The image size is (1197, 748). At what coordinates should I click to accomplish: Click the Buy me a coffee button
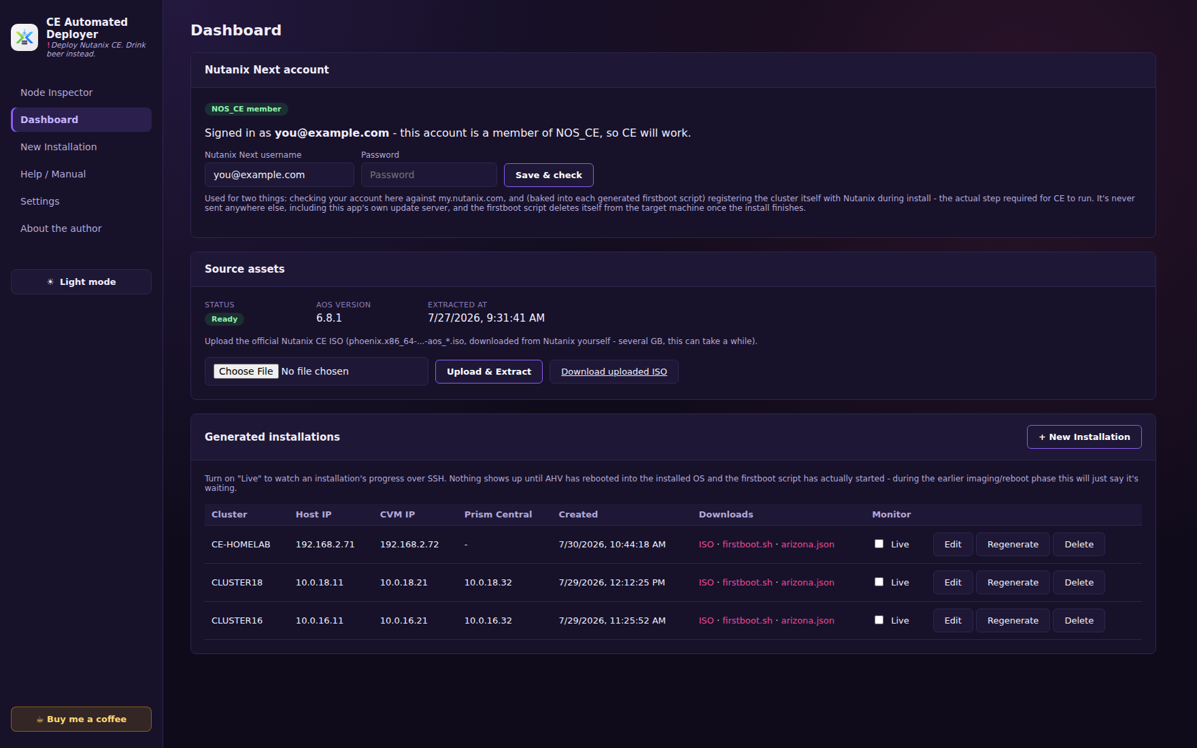[81, 719]
